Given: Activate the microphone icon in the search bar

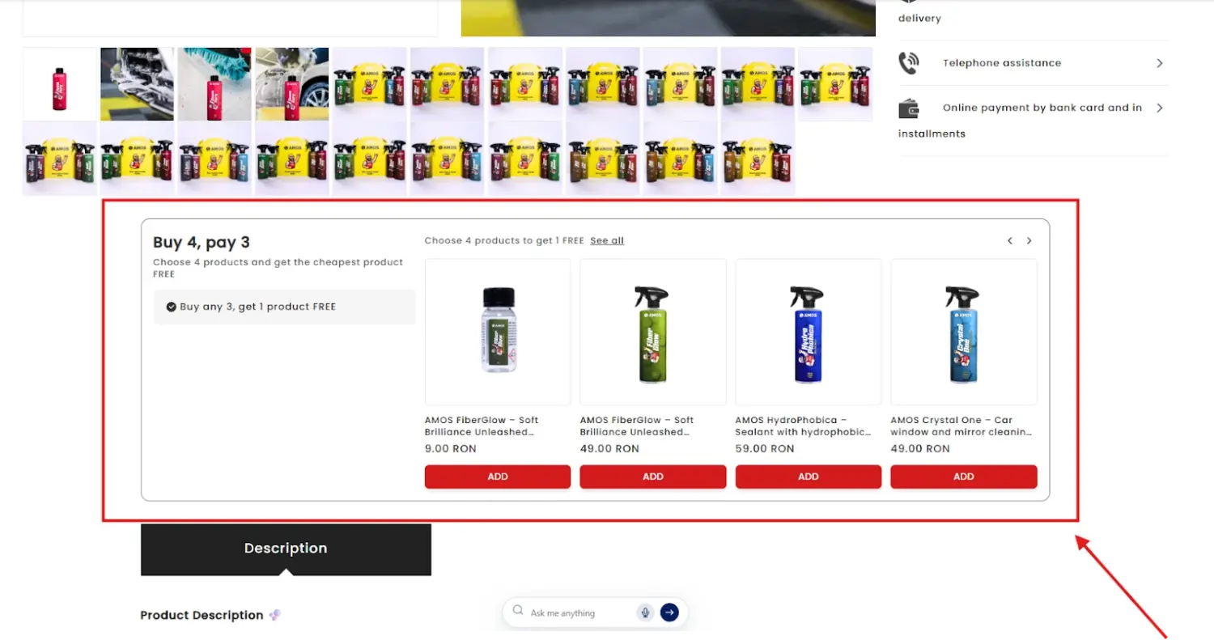Looking at the screenshot, I should point(645,612).
